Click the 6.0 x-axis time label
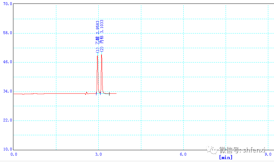Viewport: 274px width, 162px height. click(x=183, y=154)
